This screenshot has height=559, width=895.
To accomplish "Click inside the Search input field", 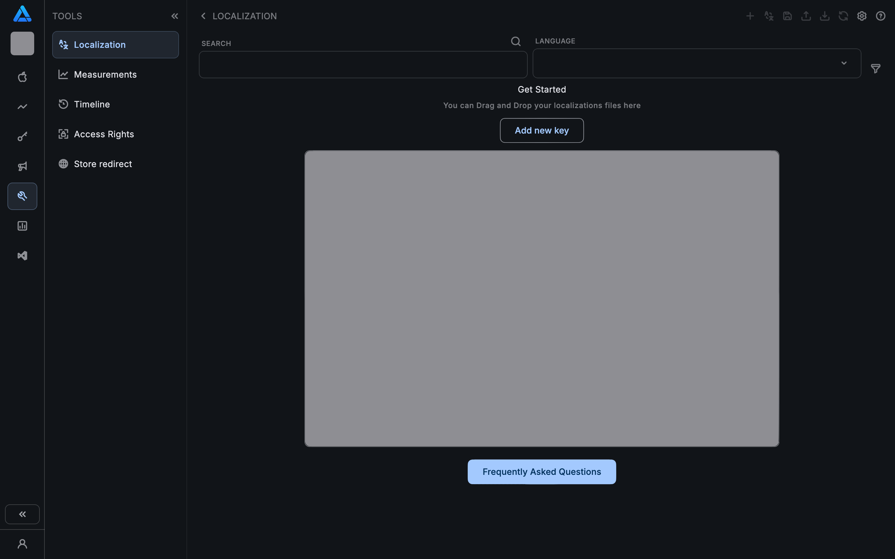I will point(362,64).
